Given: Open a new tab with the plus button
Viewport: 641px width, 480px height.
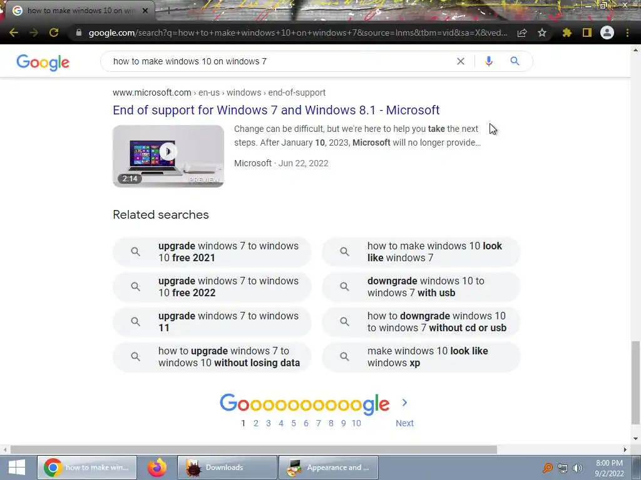Looking at the screenshot, I should (x=168, y=11).
